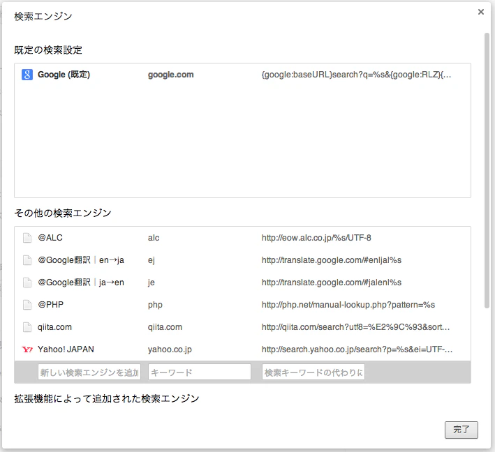
Task: Select the @PHP engine name
Action: [x=50, y=305]
